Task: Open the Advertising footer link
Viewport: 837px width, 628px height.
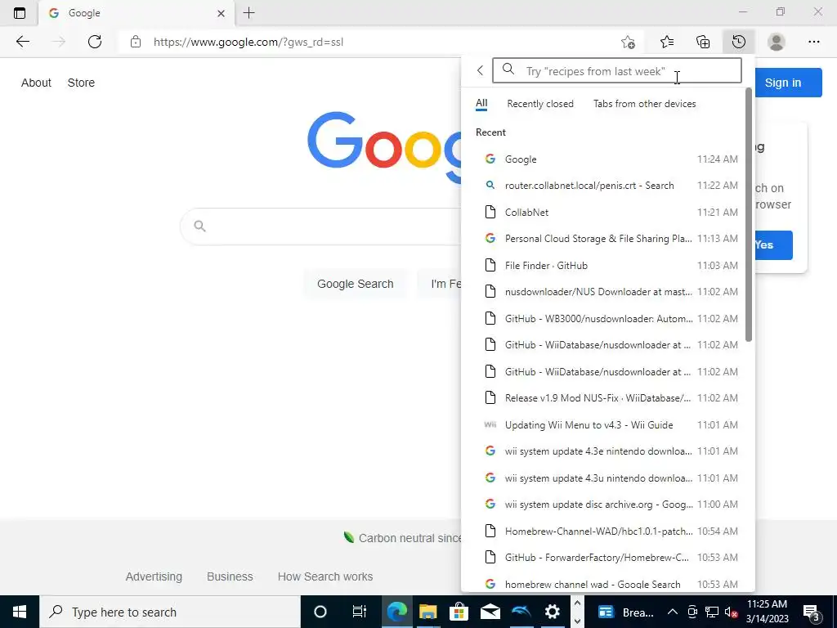Action: coord(154,576)
